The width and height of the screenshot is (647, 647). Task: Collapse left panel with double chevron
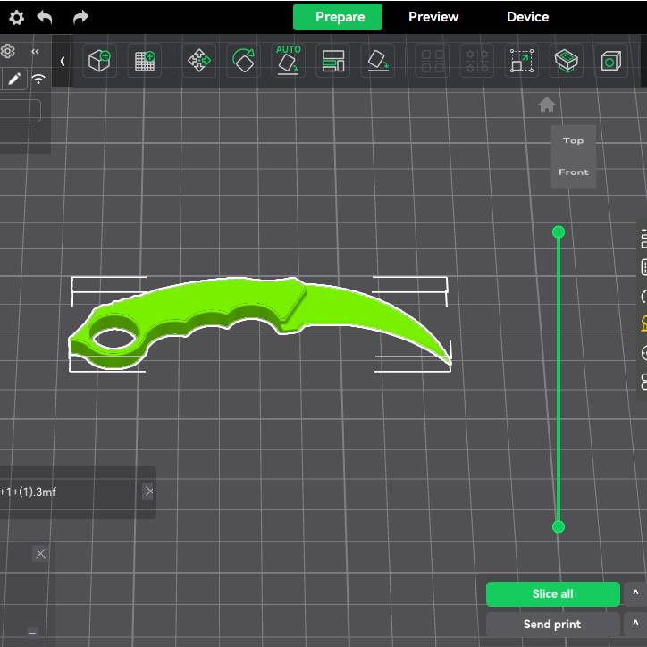[x=35, y=51]
